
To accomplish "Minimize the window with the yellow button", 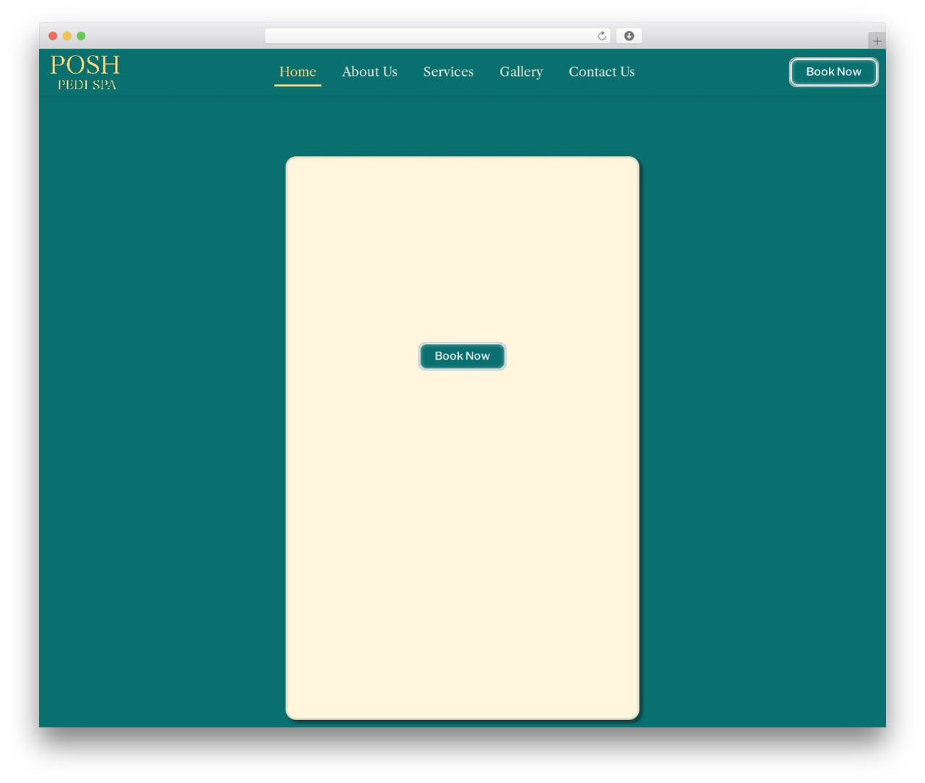I will tap(67, 36).
